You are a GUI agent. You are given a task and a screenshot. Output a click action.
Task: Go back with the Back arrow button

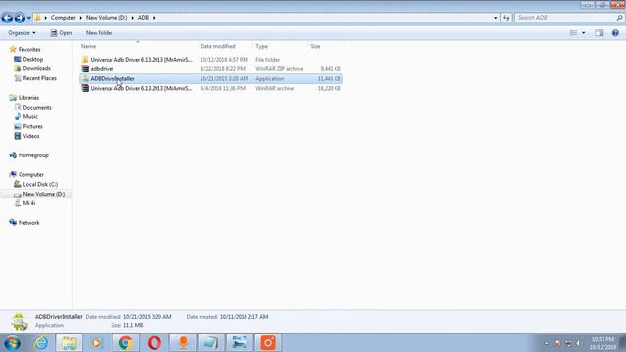tap(7, 18)
